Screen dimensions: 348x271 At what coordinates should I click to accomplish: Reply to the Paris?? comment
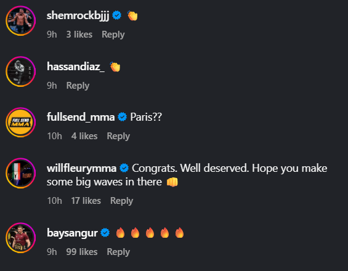tap(118, 136)
